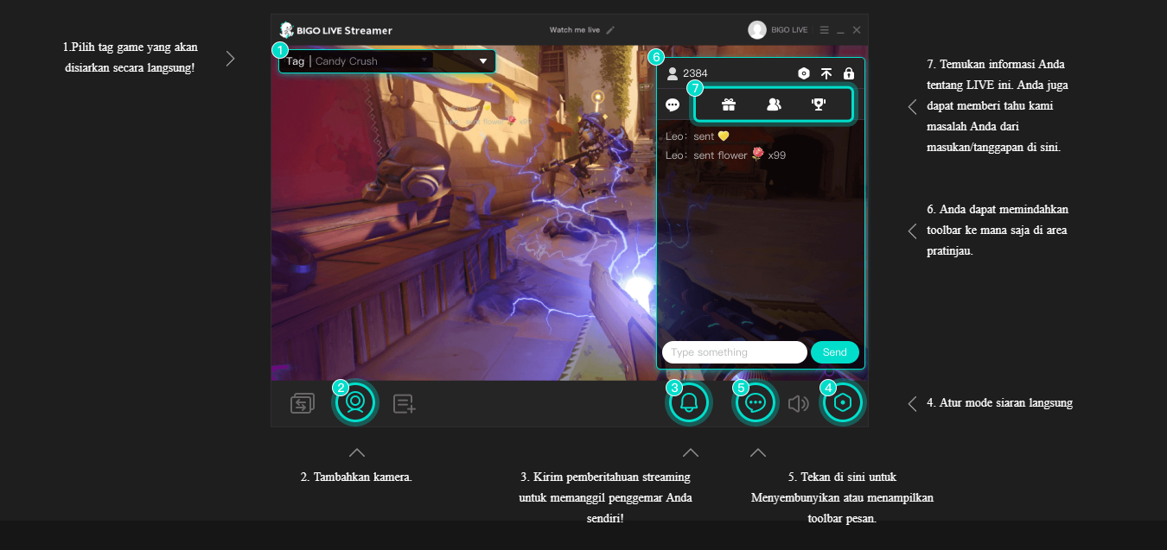This screenshot has height=550, width=1167.
Task: Switch to the gifts tab
Action: pos(729,104)
